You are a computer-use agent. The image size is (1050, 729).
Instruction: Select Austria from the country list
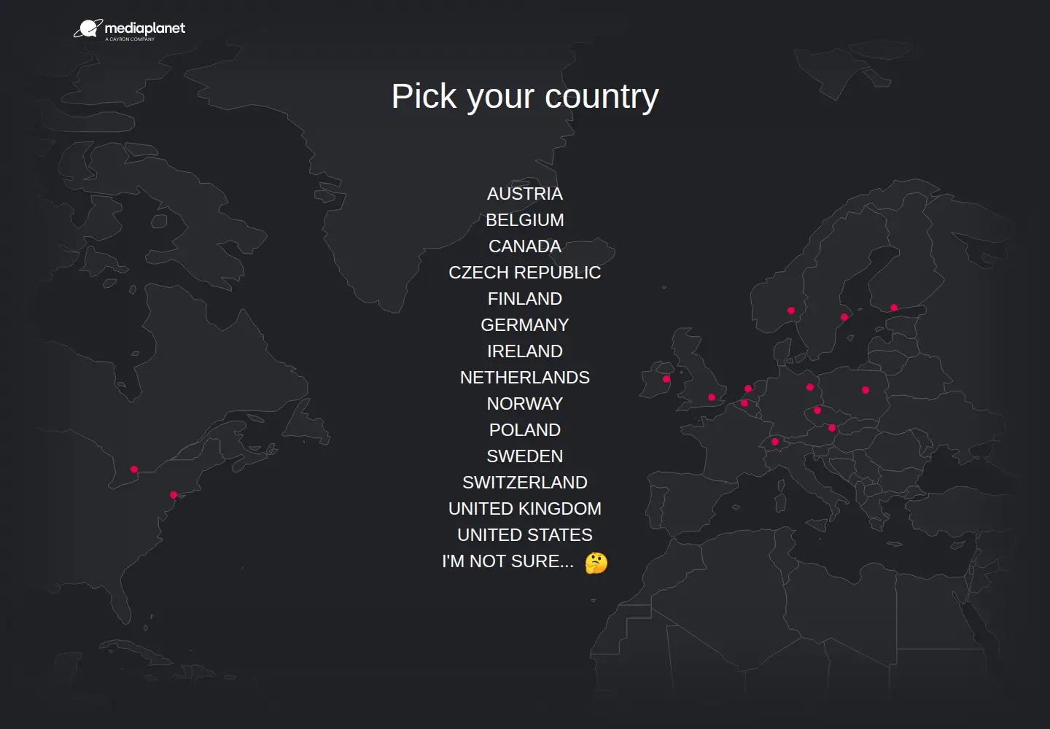click(525, 194)
